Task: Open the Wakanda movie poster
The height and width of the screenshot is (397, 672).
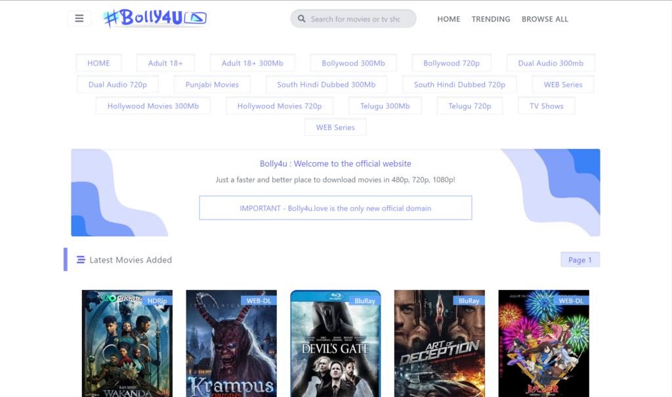Action: pos(127,343)
